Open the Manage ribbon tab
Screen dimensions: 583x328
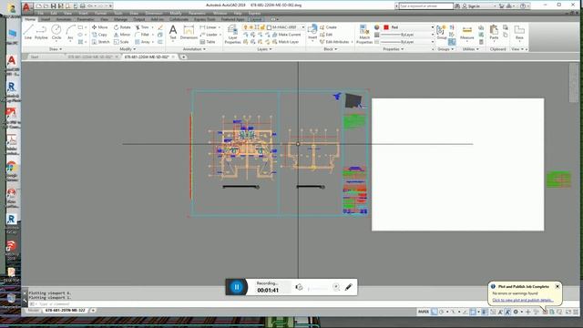120,19
